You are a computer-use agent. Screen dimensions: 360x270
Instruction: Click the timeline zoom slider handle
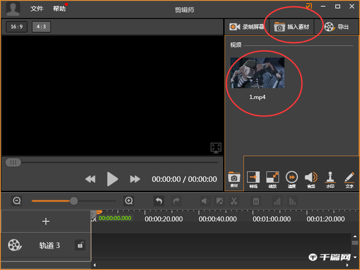pyautogui.click(x=74, y=201)
